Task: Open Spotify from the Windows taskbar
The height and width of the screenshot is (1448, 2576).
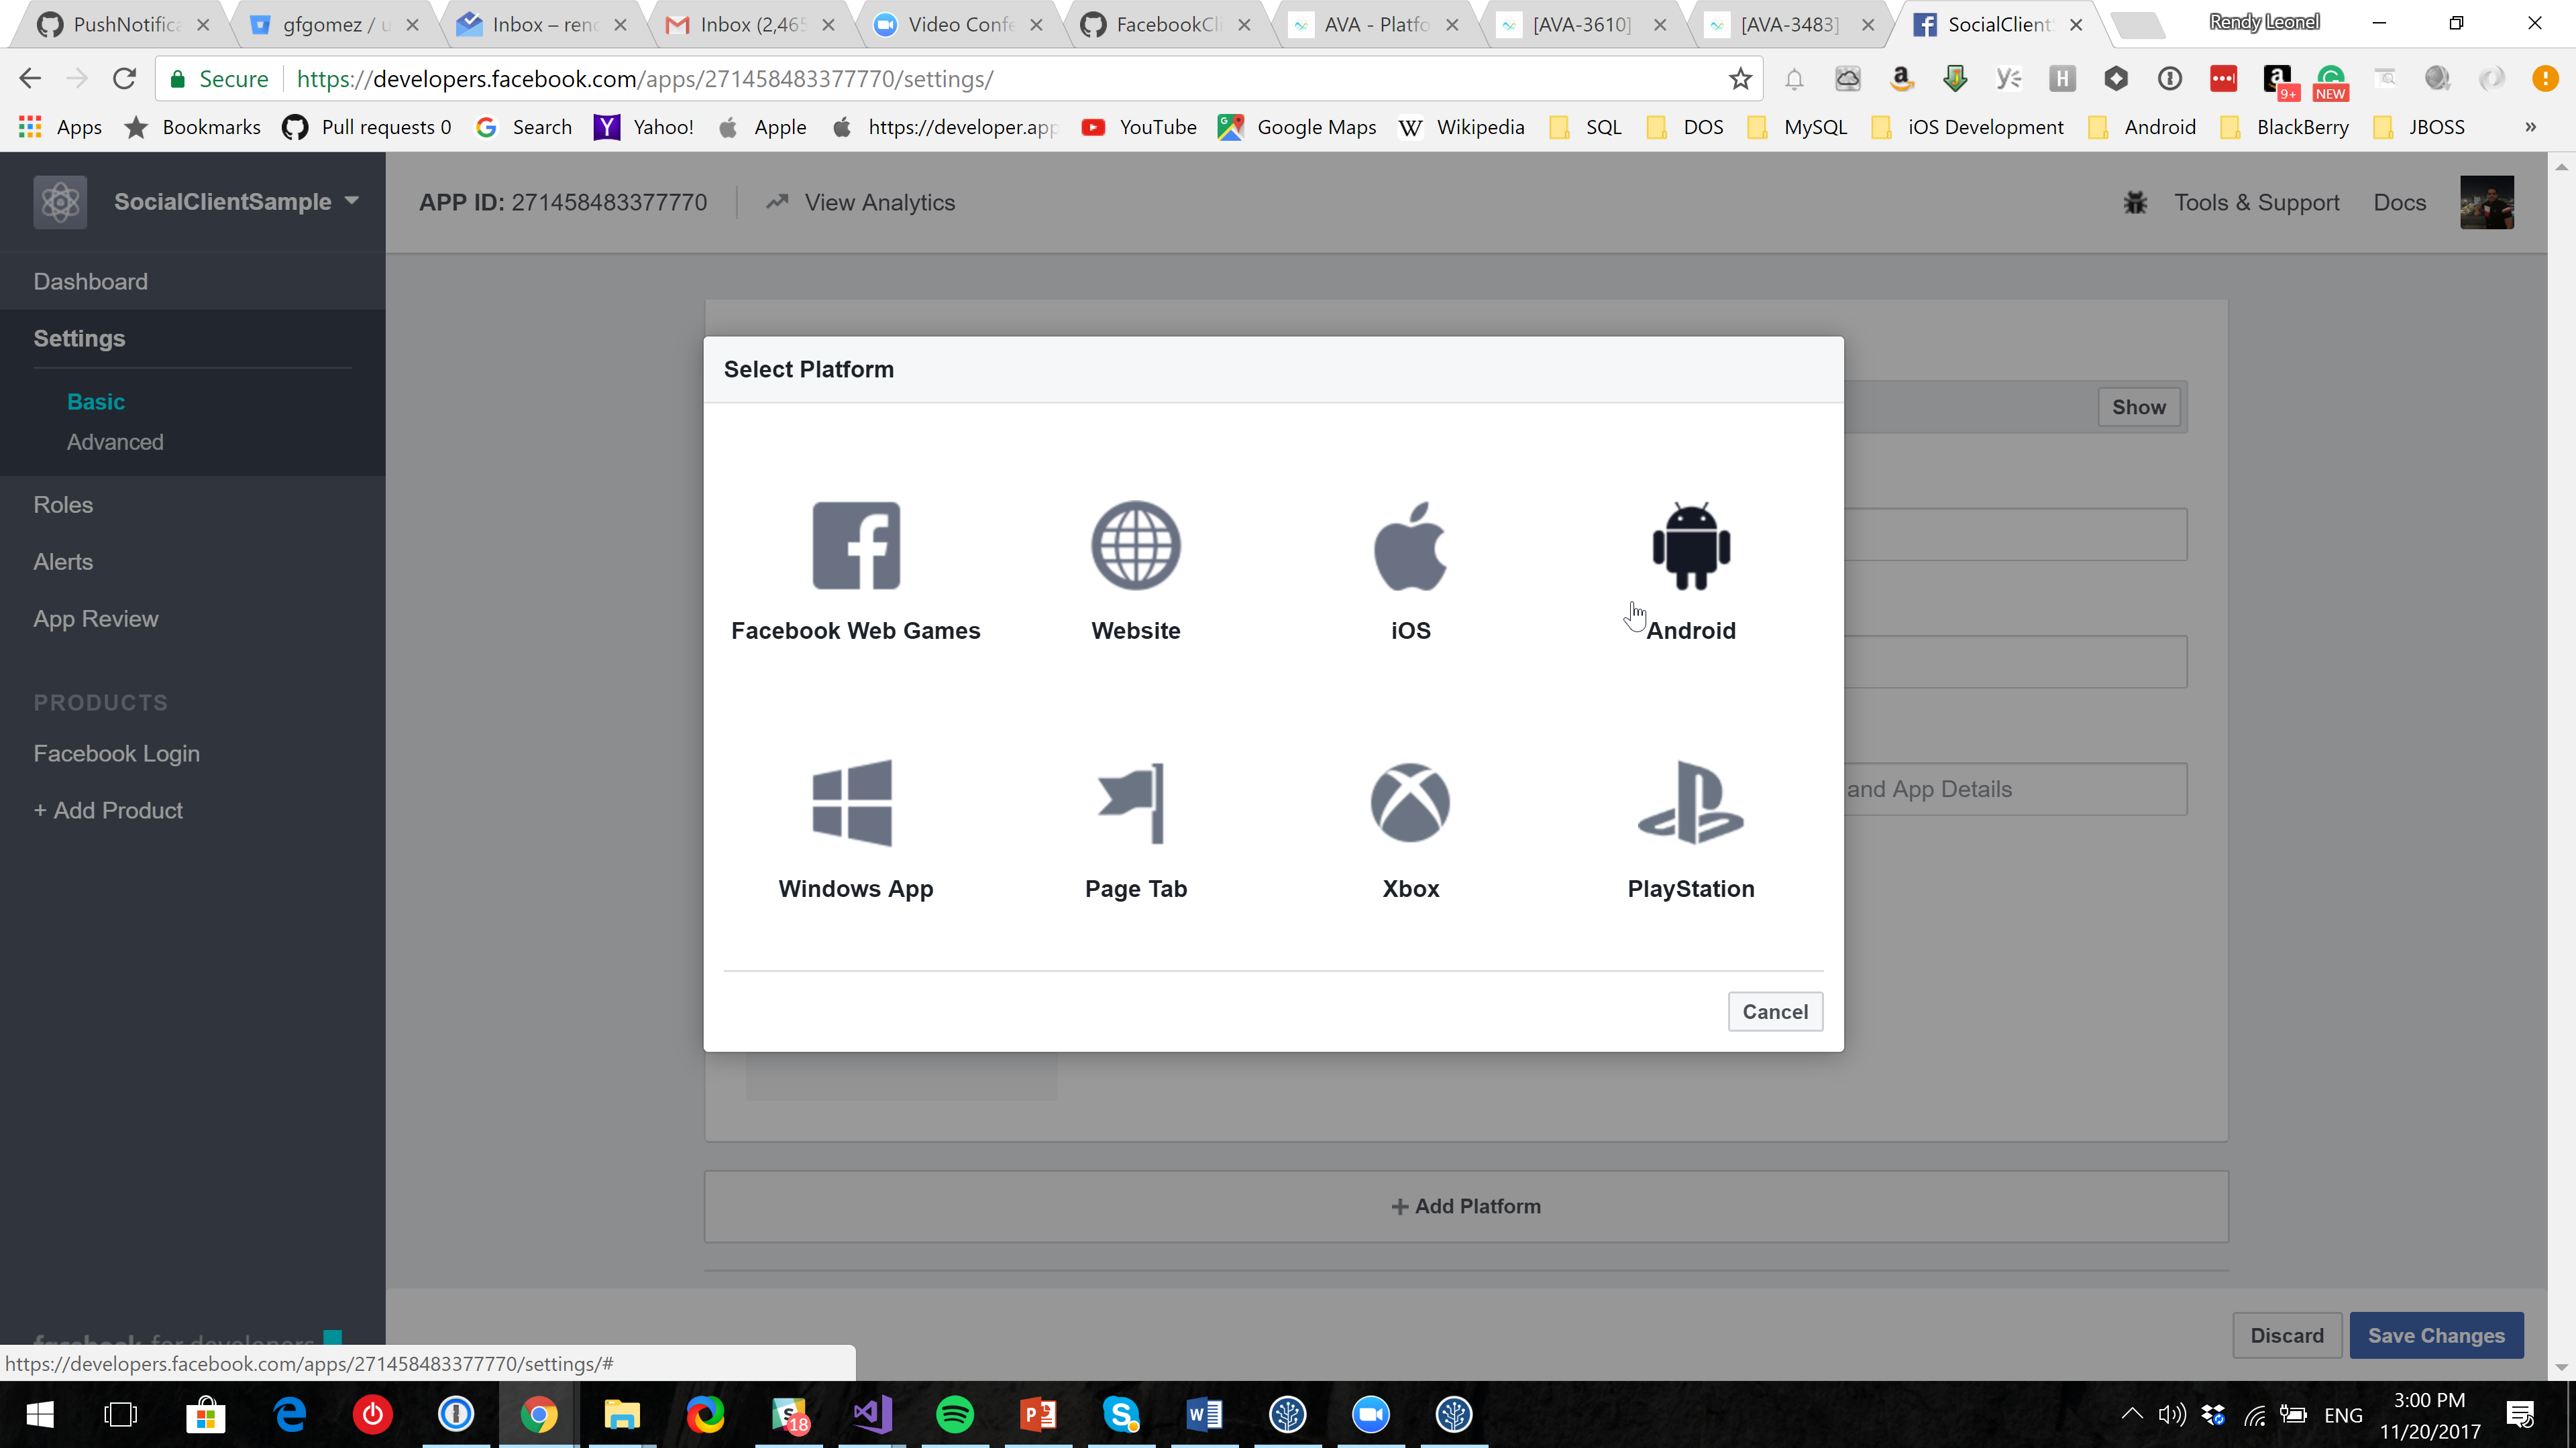Action: pyautogui.click(x=954, y=1414)
